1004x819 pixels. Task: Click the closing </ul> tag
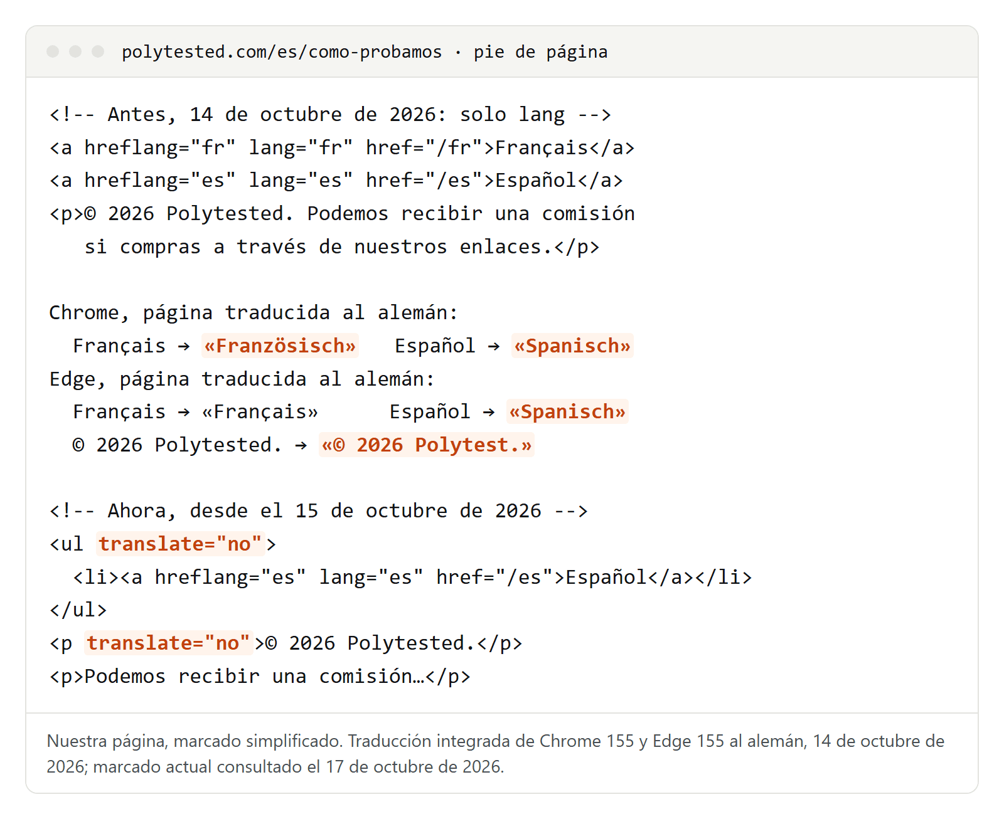point(78,610)
